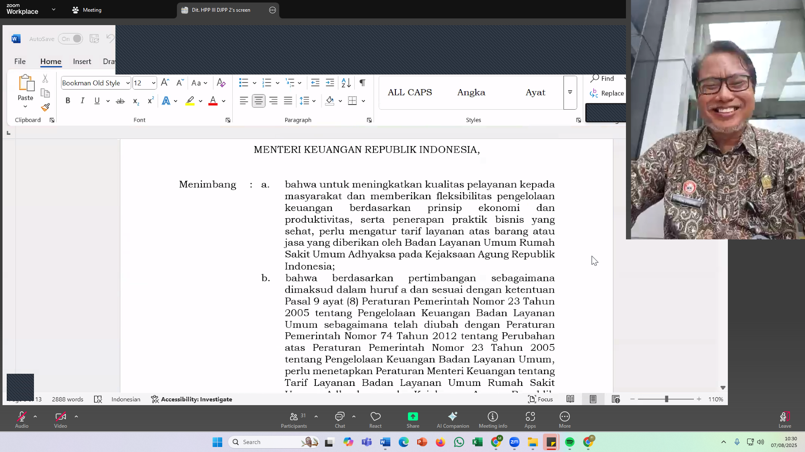Open line spacing options
805x452 pixels.
(307, 101)
